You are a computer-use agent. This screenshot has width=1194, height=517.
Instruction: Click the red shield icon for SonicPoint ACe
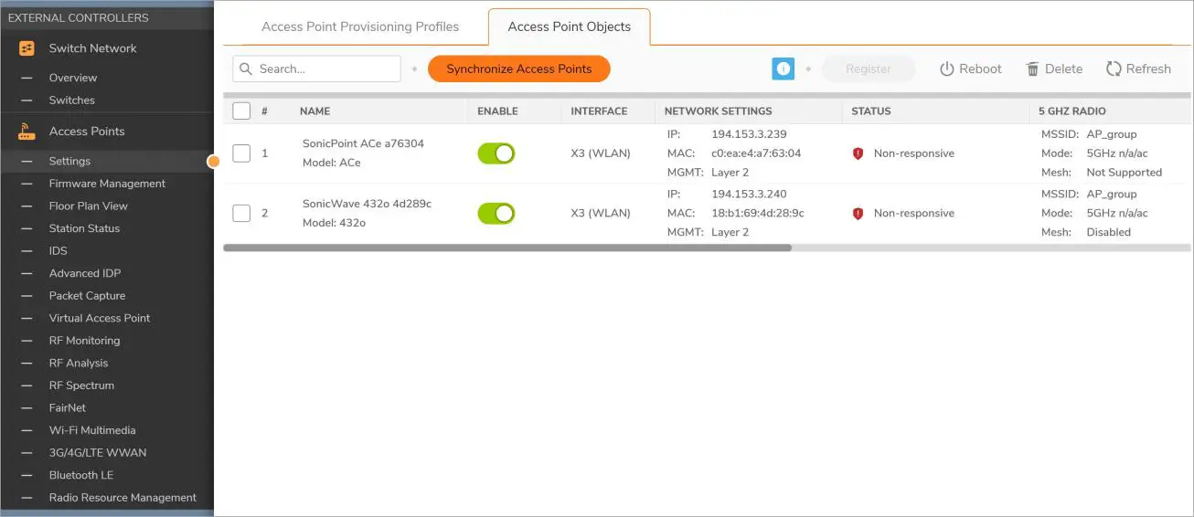coord(858,153)
